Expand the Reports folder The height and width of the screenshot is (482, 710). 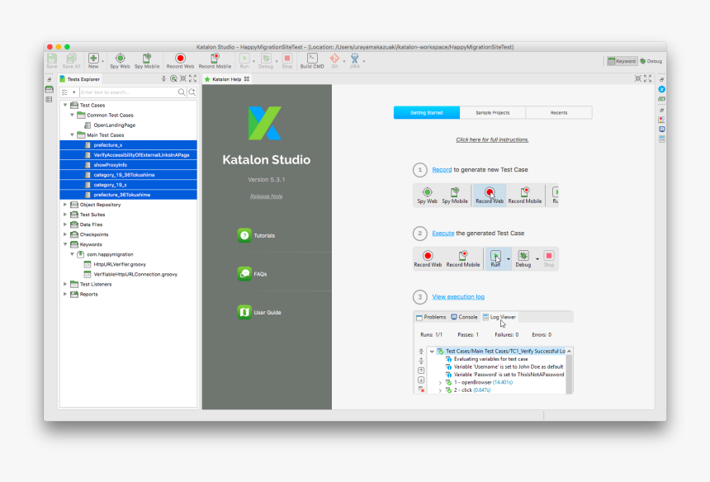pyautogui.click(x=65, y=294)
